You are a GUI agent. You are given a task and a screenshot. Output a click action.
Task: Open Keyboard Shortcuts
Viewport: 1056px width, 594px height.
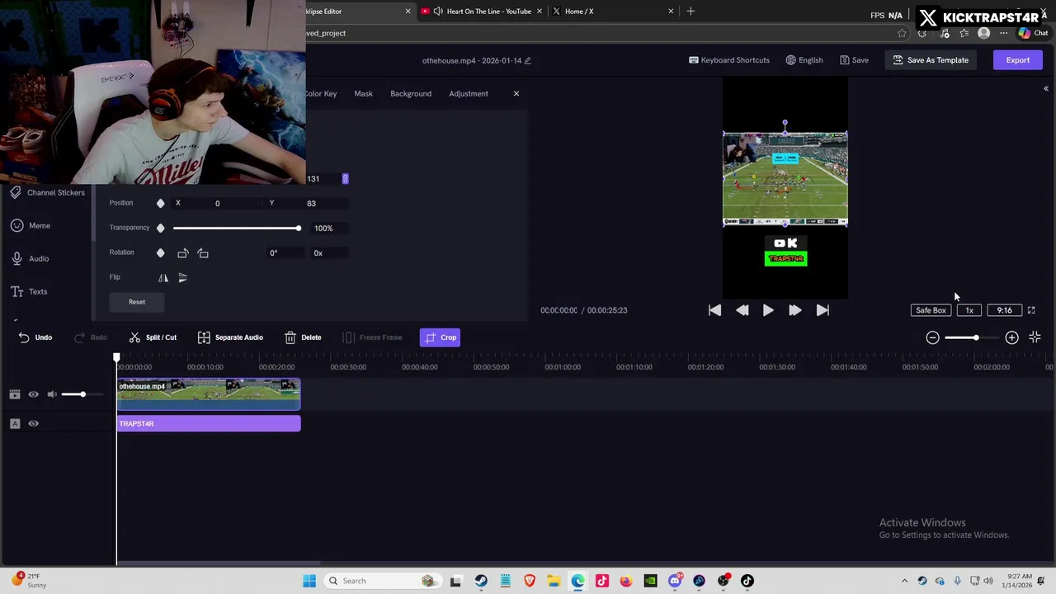[729, 60]
